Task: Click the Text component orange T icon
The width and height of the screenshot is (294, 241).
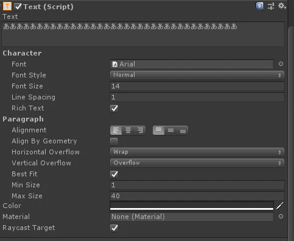Action: tap(7, 7)
